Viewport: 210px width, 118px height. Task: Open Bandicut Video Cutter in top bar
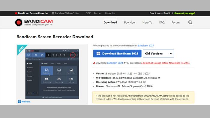[x=65, y=13]
